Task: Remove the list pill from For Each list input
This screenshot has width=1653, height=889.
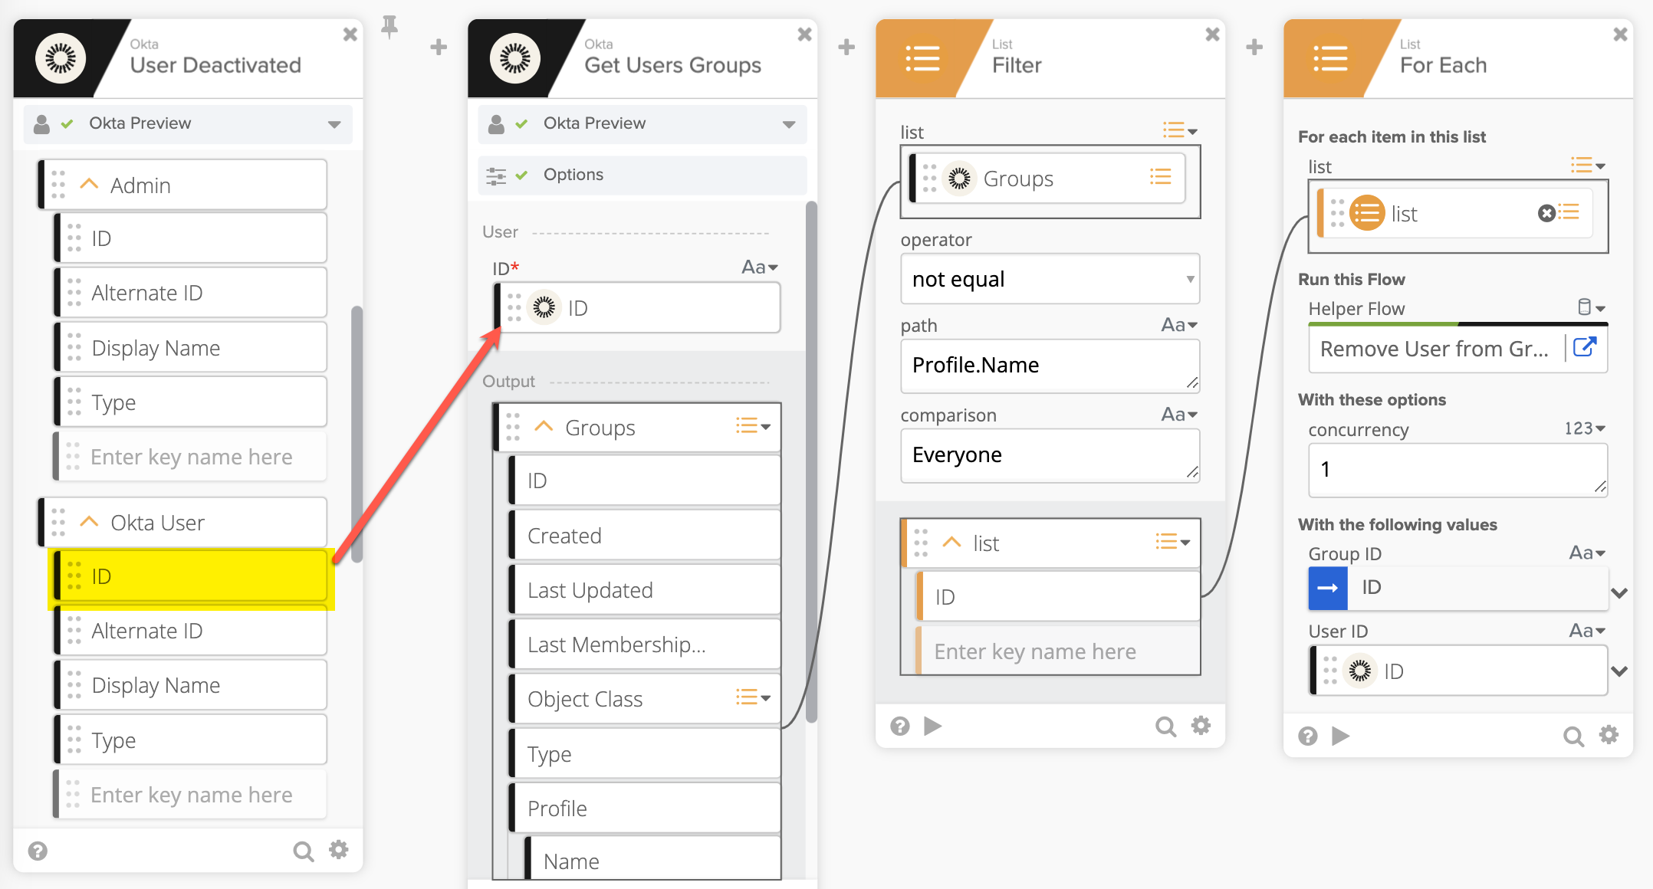Action: 1546,213
